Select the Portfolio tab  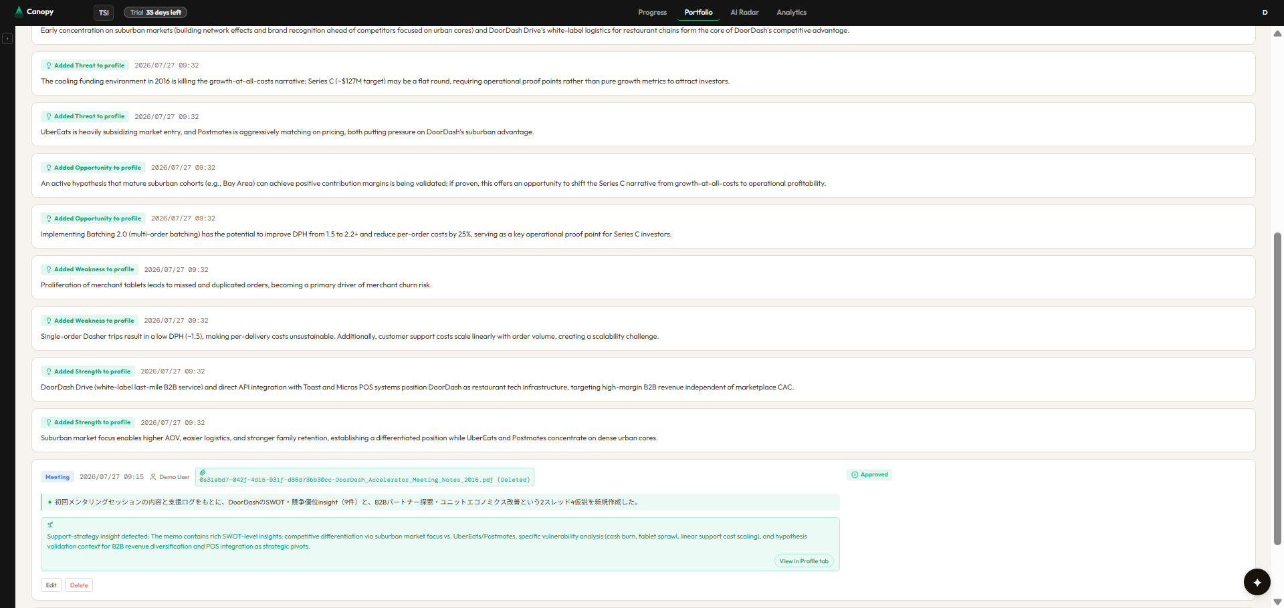[698, 12]
